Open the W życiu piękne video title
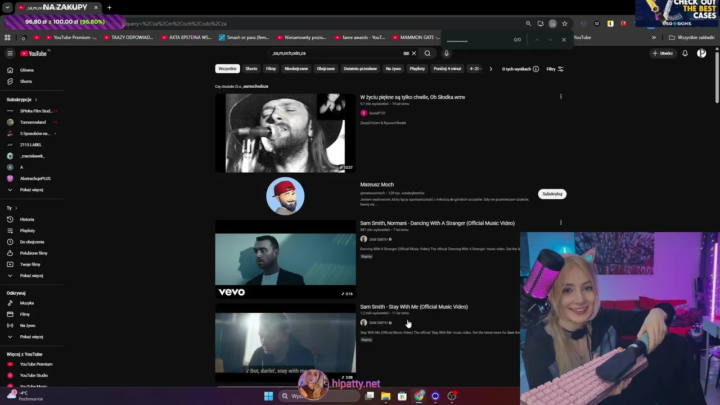Image resolution: width=720 pixels, height=405 pixels. (x=412, y=97)
